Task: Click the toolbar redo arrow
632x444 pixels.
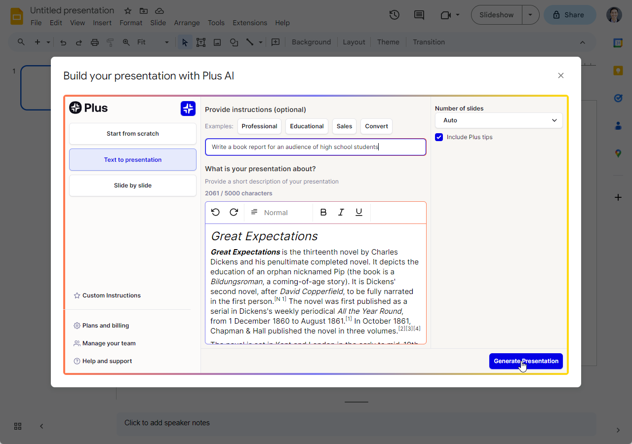Action: [79, 42]
